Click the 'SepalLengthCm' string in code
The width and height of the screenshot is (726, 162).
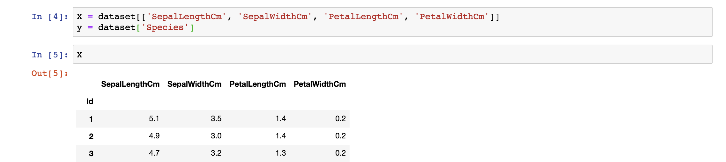pyautogui.click(x=186, y=17)
